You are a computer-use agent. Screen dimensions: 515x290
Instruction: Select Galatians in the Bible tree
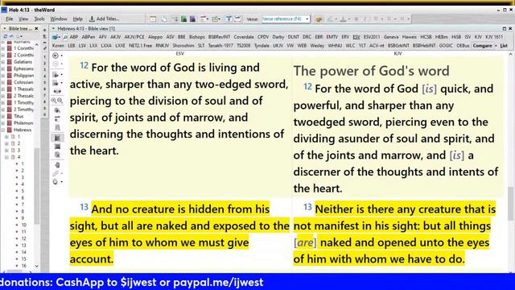(23, 62)
